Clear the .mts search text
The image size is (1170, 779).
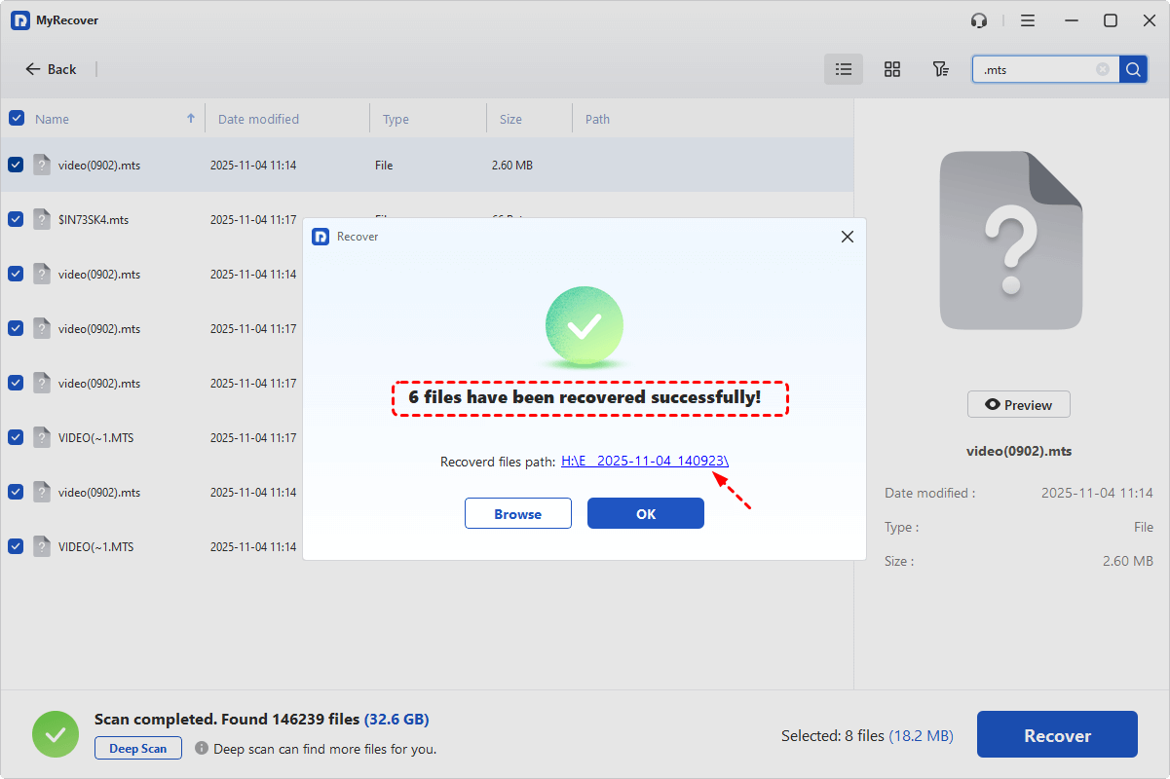coord(1102,69)
